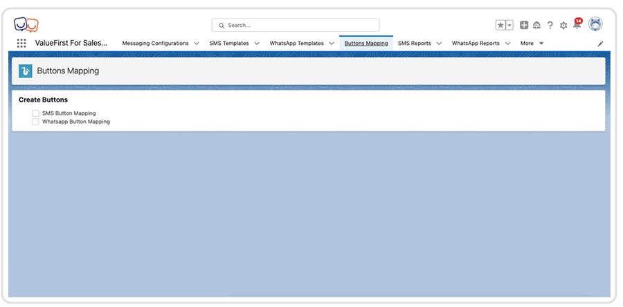Click the ValueFirst logo
The image size is (623, 307).
[x=26, y=25]
